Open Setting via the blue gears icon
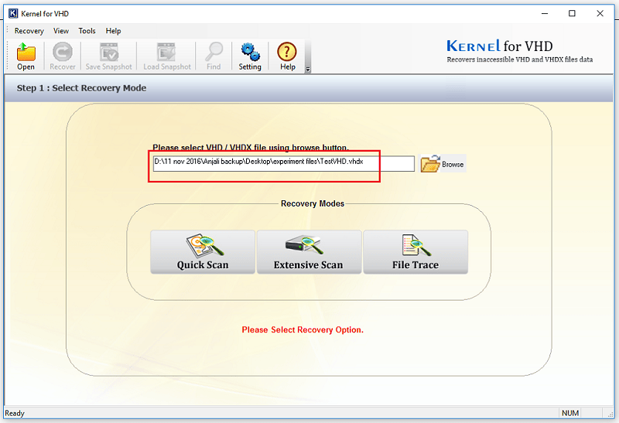619x423 pixels. 250,56
